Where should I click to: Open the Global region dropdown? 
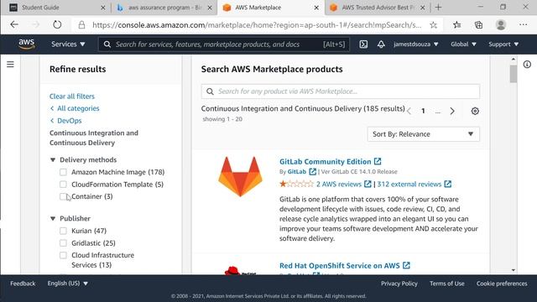(x=463, y=44)
